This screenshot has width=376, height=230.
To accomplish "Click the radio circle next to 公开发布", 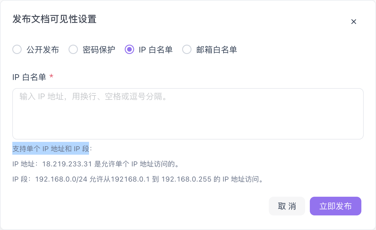I will tap(17, 50).
